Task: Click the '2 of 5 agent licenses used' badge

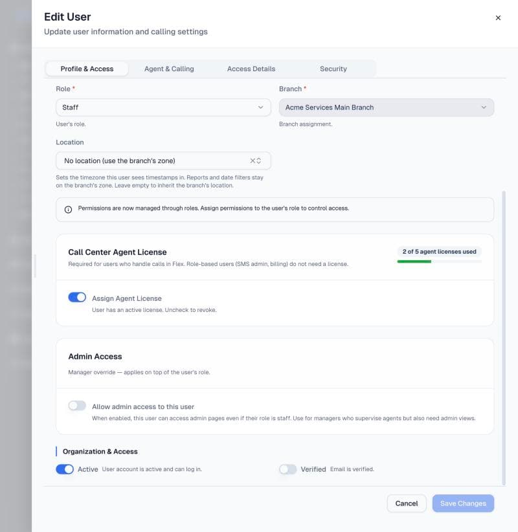Action: pos(439,251)
